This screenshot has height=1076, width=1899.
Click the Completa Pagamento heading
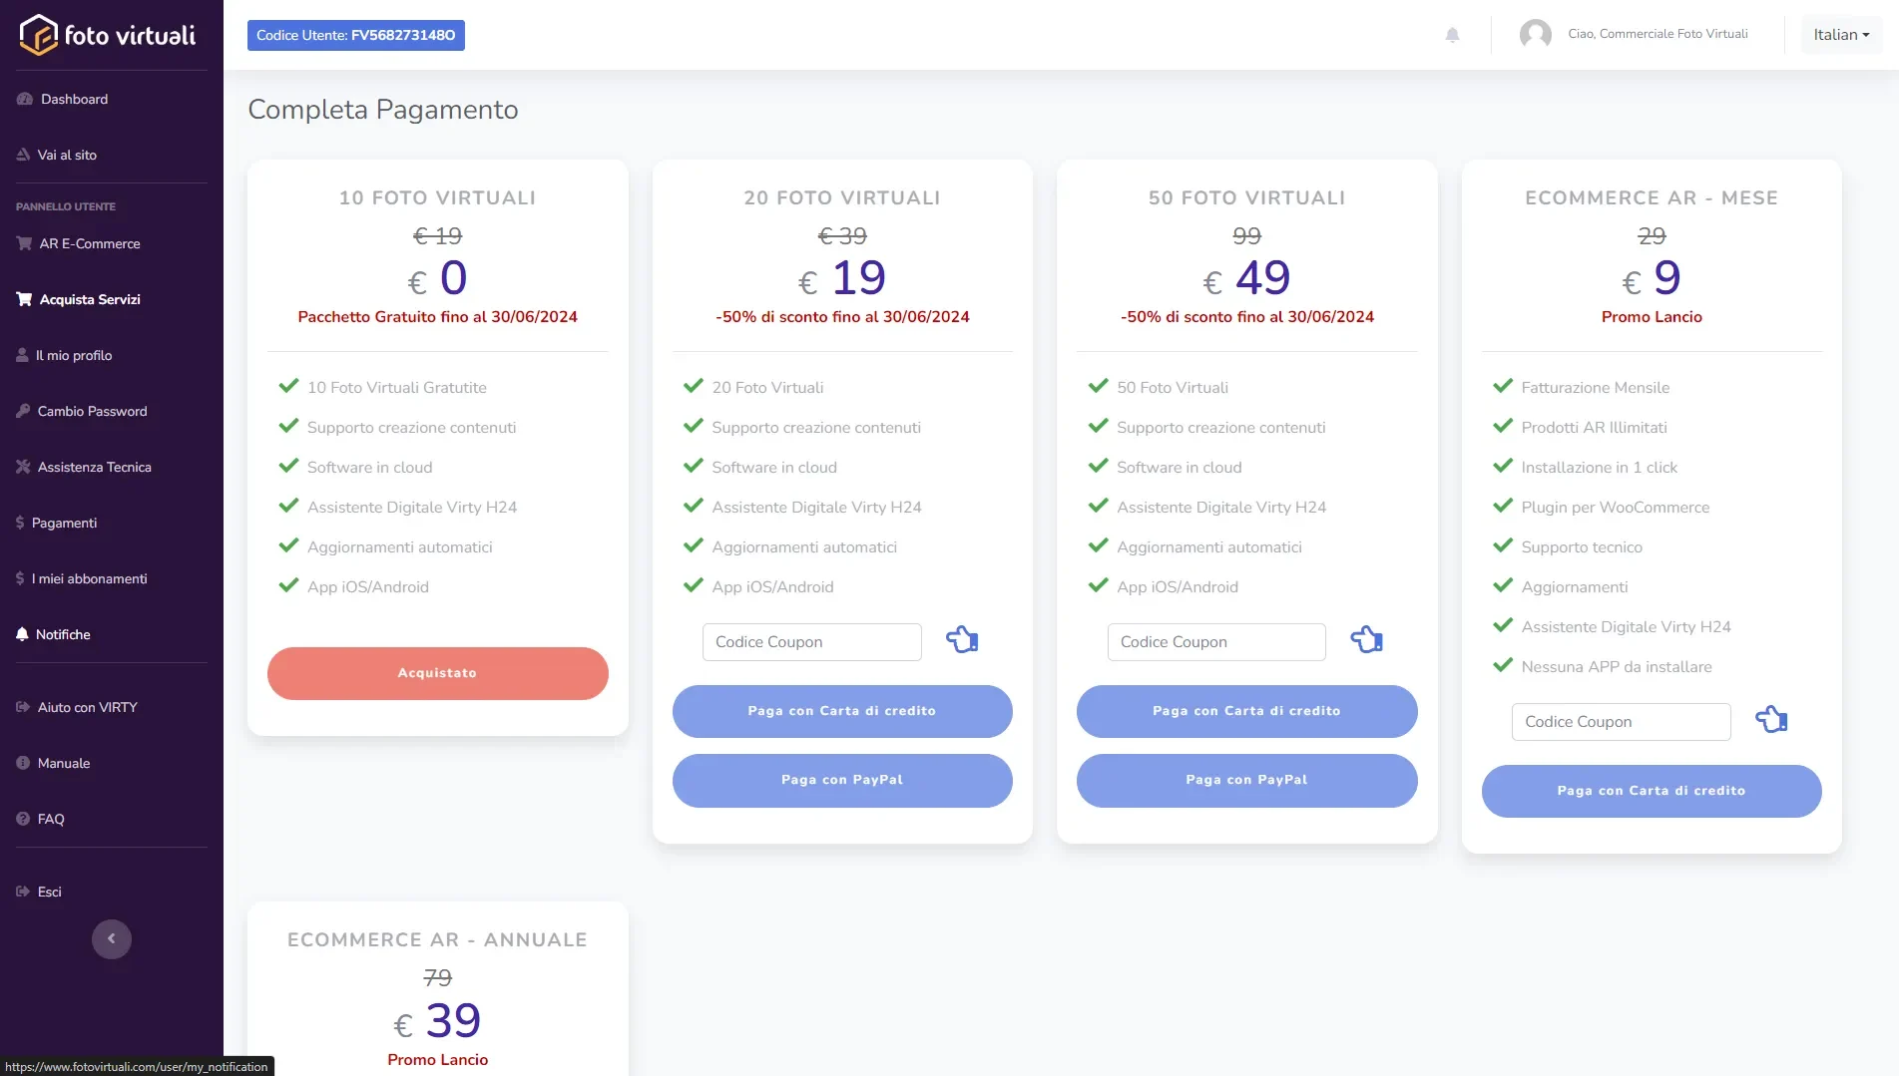383,110
